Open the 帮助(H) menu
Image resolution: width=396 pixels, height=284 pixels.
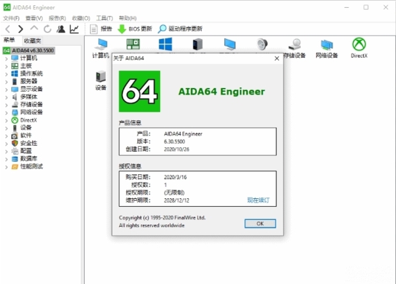pyautogui.click(x=128, y=18)
